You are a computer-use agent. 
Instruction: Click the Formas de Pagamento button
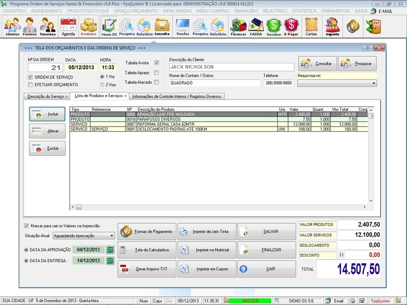147,232
